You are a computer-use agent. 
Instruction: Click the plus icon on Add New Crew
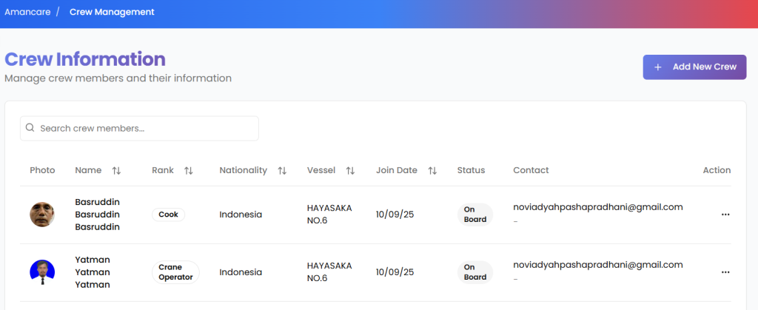[657, 67]
